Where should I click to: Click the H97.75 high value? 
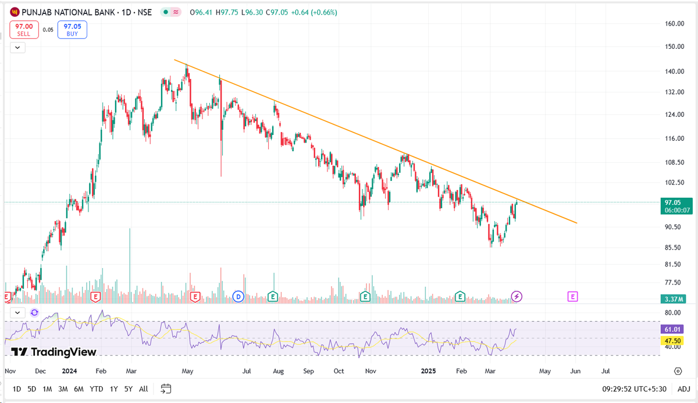pyautogui.click(x=227, y=12)
